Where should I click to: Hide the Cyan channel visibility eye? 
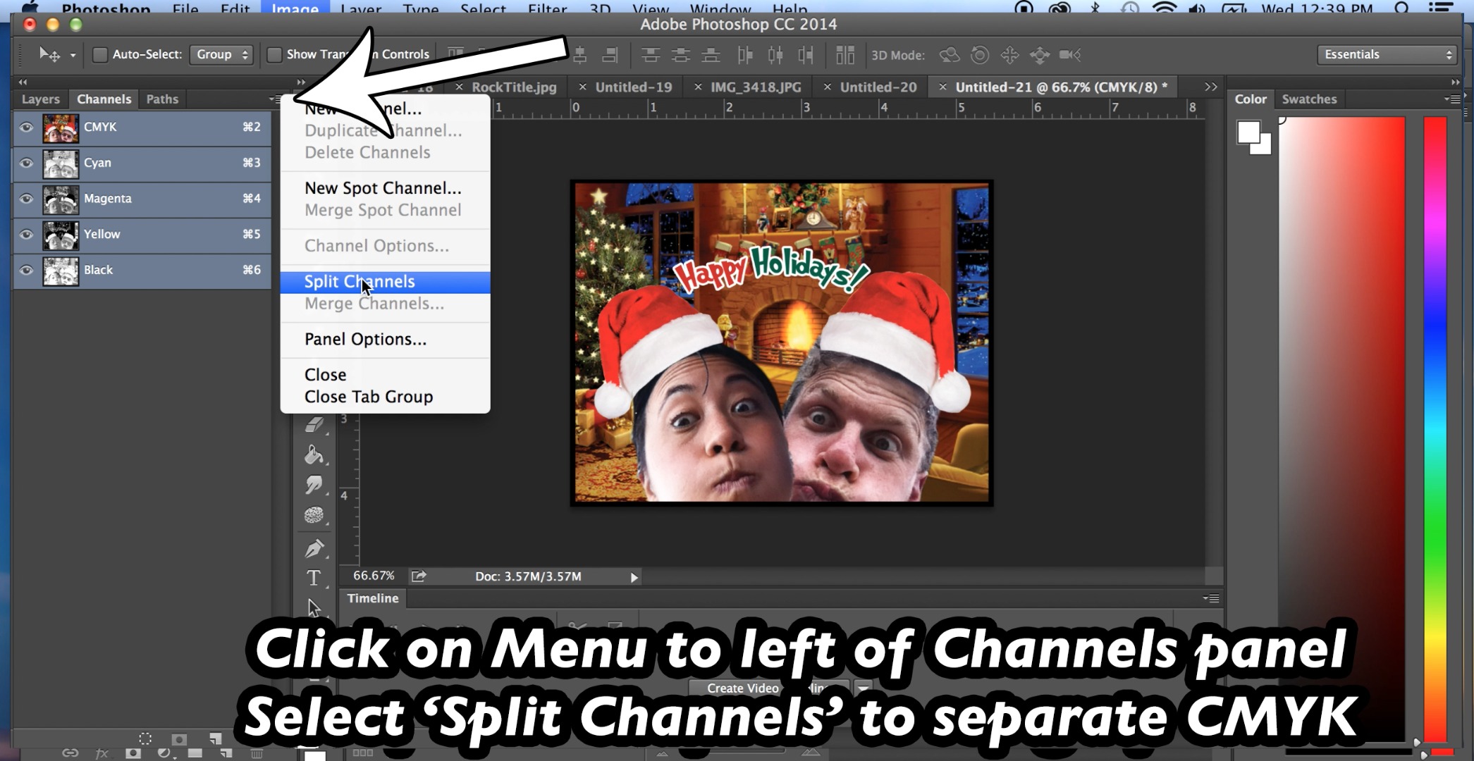(x=26, y=163)
